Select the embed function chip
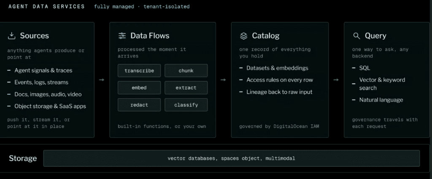The image size is (432, 179). [x=139, y=88]
